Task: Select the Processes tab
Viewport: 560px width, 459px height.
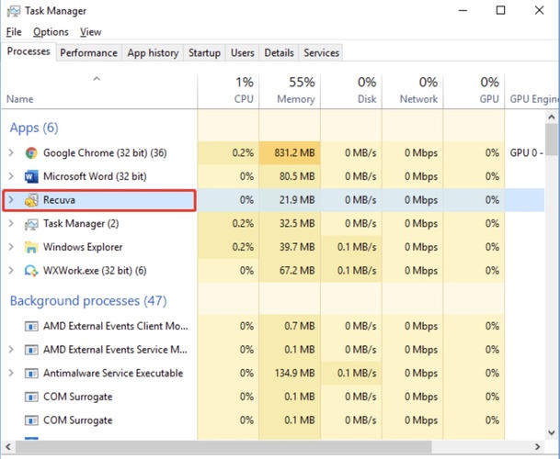Action: pyautogui.click(x=29, y=51)
